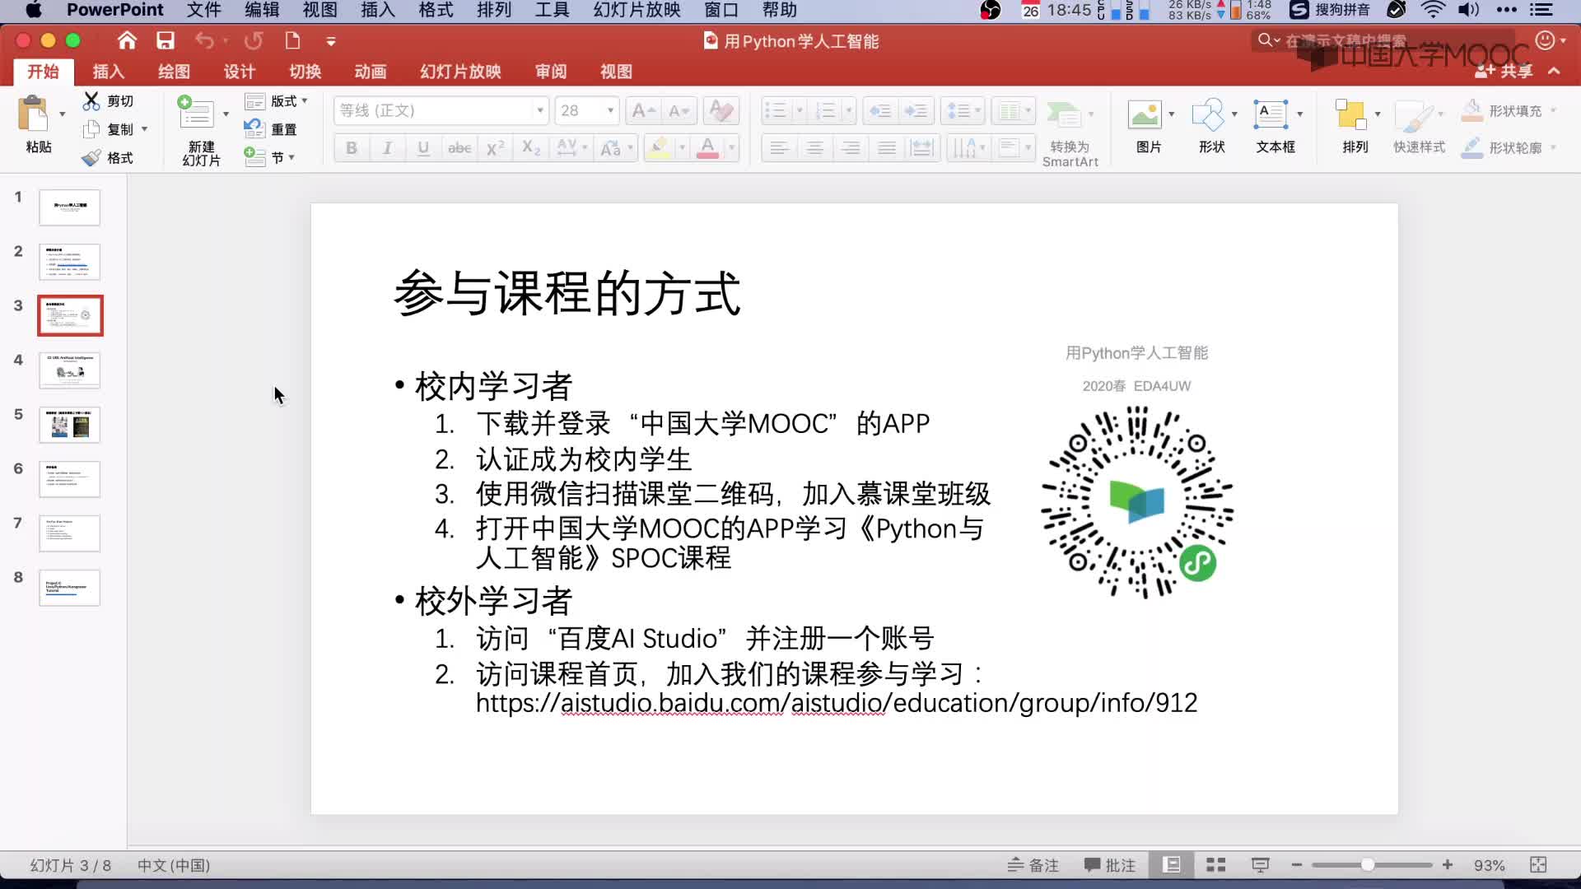The image size is (1581, 889).
Task: Apply the red font color swatch
Action: click(707, 148)
